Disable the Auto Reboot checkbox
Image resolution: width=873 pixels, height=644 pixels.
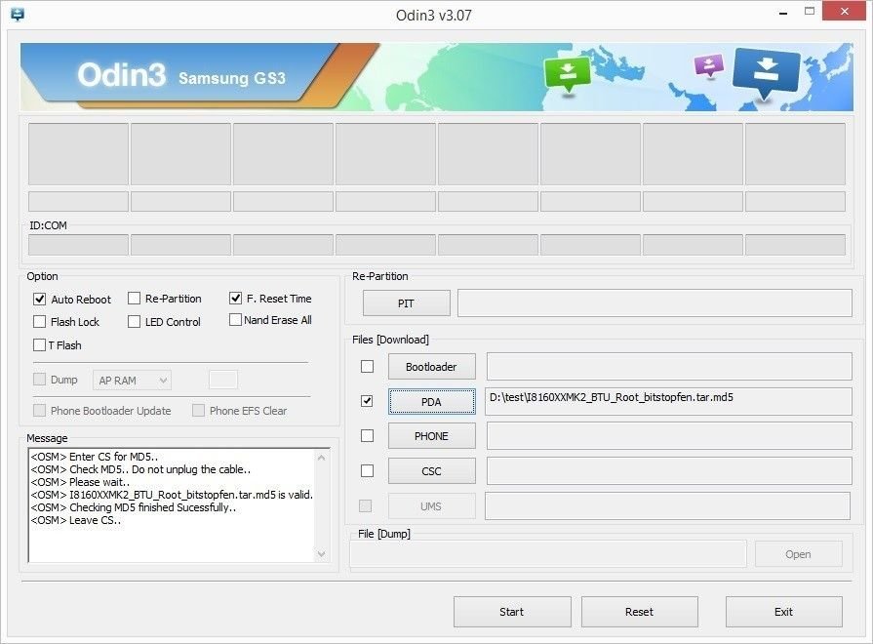click(x=40, y=300)
